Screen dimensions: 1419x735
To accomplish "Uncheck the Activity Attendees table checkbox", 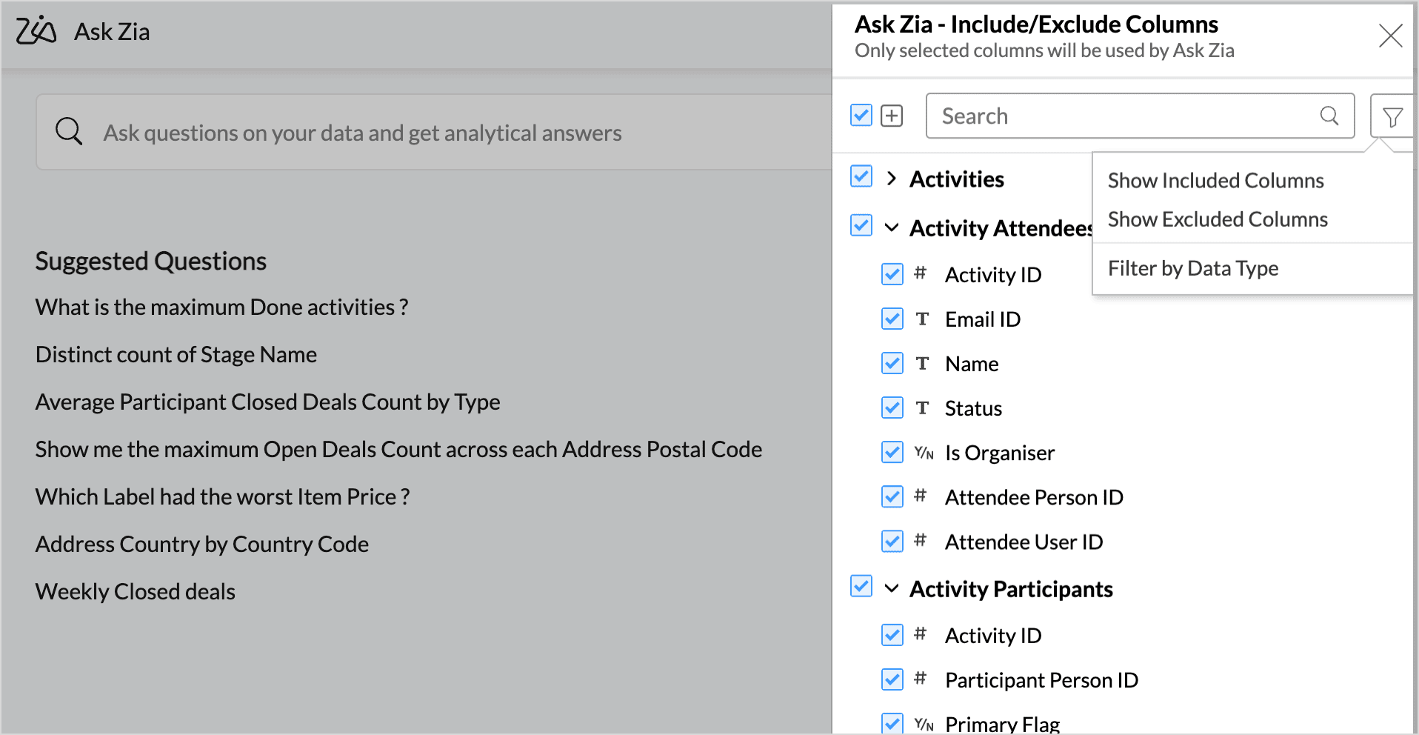I will 861,225.
